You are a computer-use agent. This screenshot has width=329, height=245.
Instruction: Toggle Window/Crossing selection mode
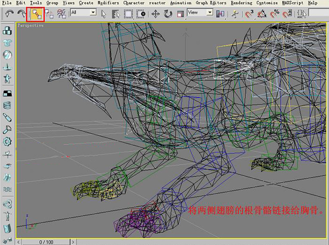click(140, 14)
